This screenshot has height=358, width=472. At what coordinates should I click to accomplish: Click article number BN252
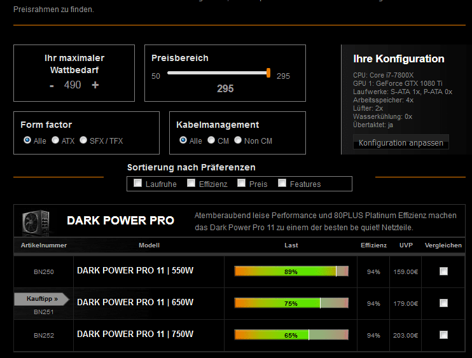[44, 336]
